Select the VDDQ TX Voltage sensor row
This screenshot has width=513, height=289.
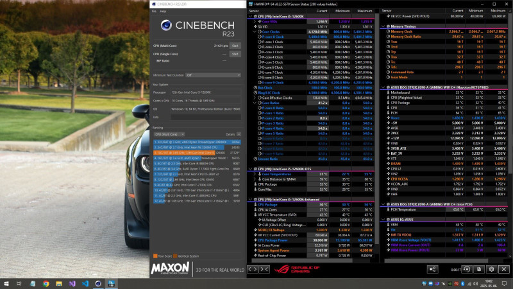pyautogui.click(x=311, y=230)
